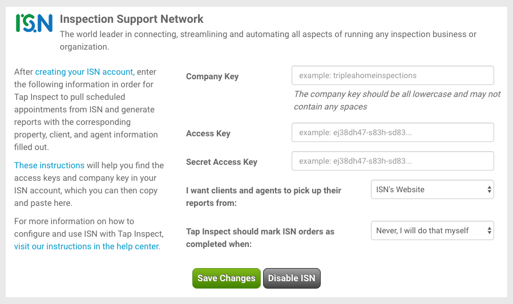Image resolution: width=513 pixels, height=304 pixels.
Task: Click the Inspection Support Network heading
Action: click(x=131, y=19)
